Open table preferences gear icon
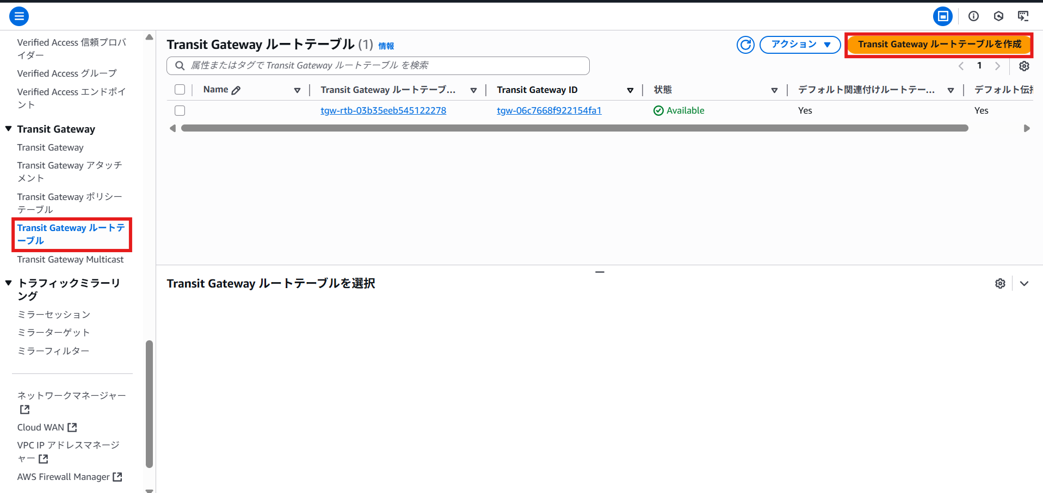Viewport: 1043px width, 493px height. point(1024,66)
